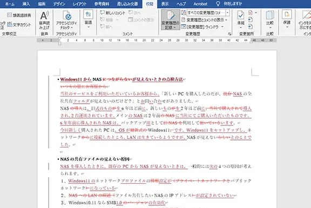Click deleted text いつもの様にお客様から
The image size is (311, 208).
(x=83, y=86)
